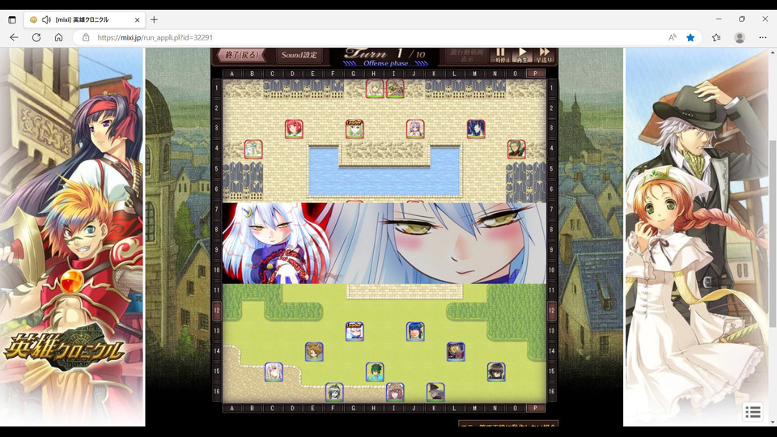Click the highlighted P column header at top
The height and width of the screenshot is (437, 777).
535,74
